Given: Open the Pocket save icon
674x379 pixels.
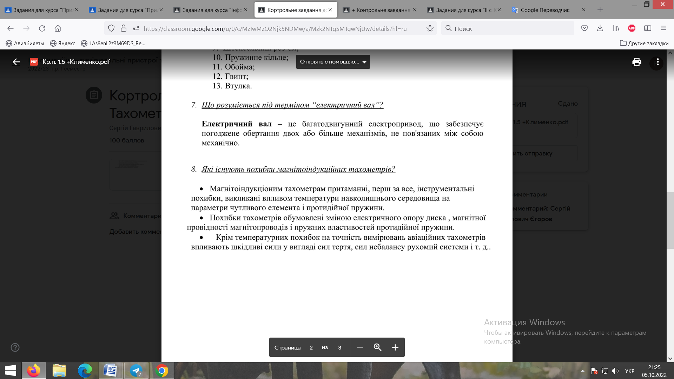Looking at the screenshot, I should coord(584,28).
